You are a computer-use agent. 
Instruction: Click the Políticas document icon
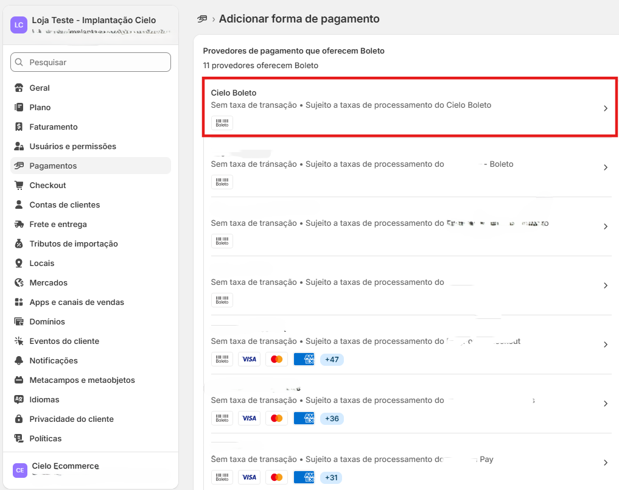click(x=18, y=438)
